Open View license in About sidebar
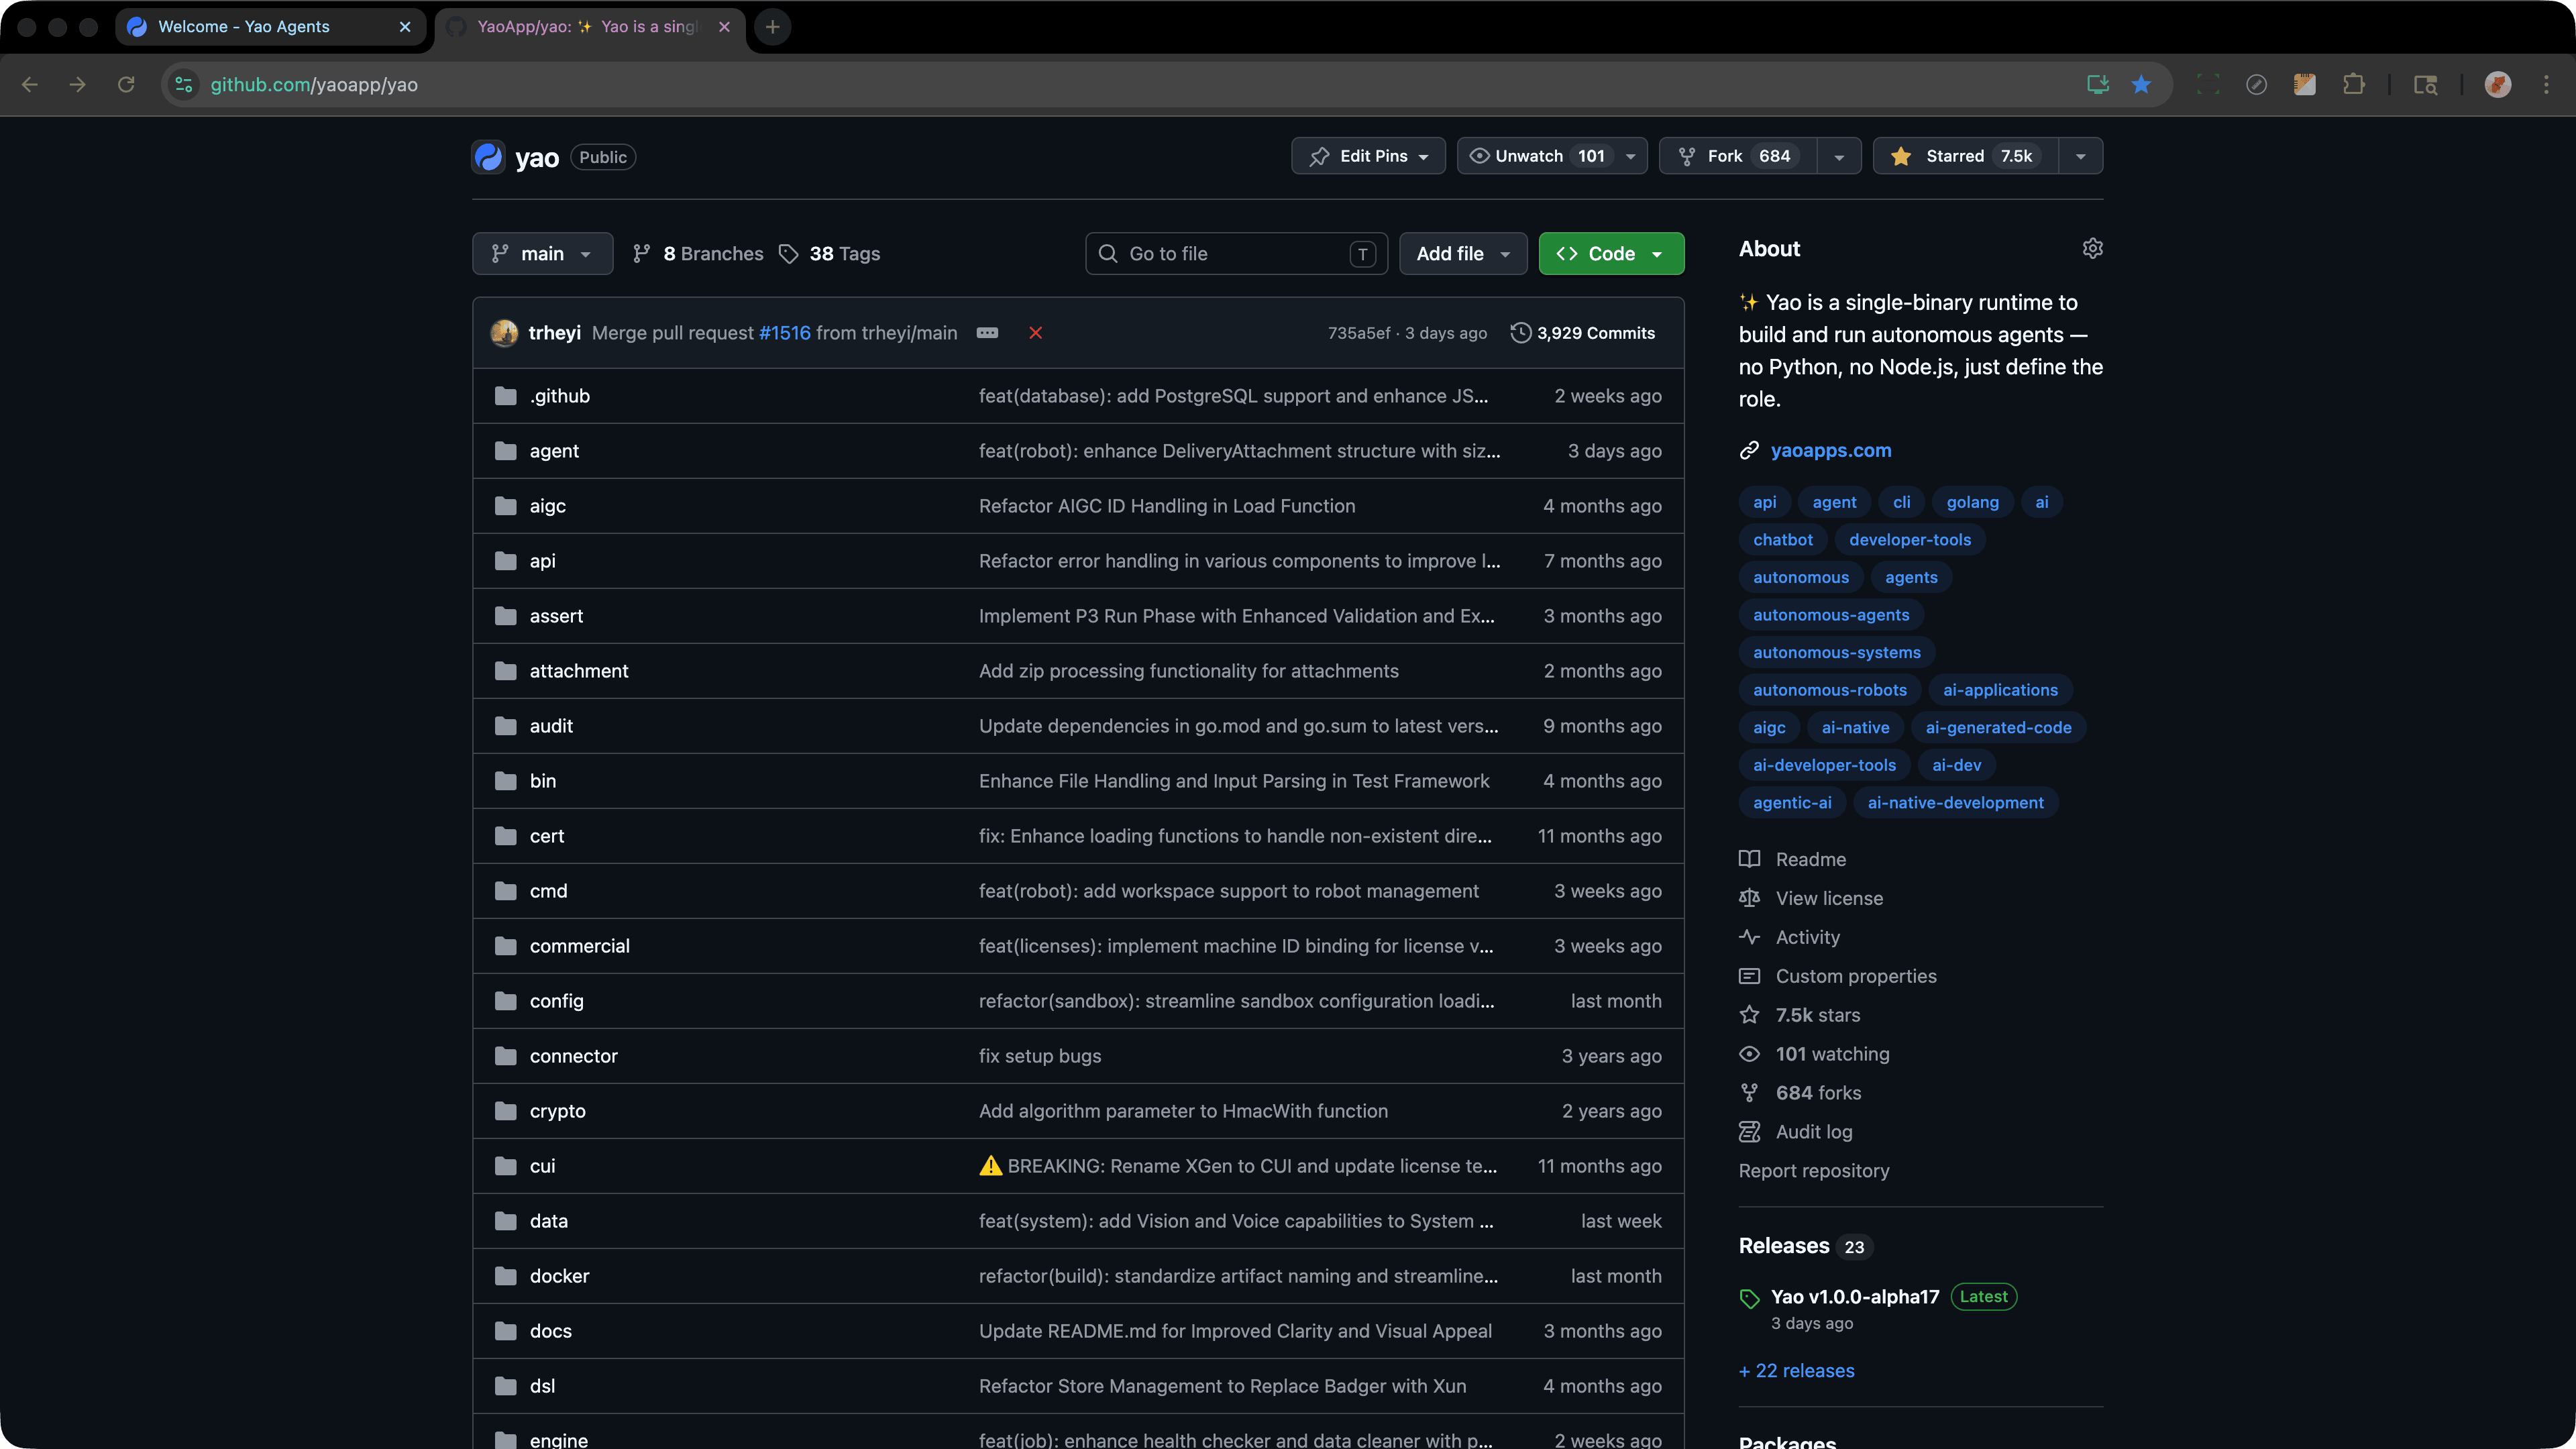 1828,898
